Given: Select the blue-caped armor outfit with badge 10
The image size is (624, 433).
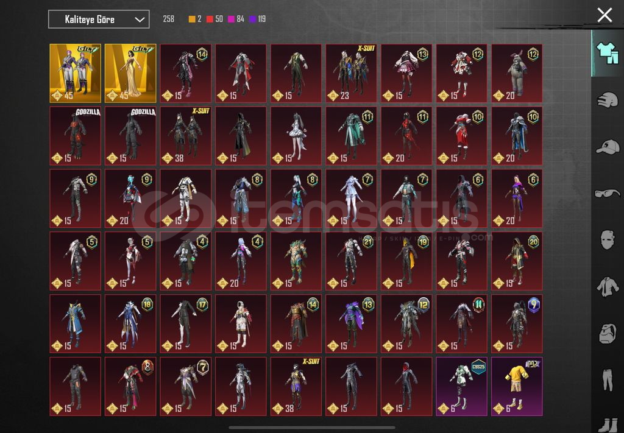Looking at the screenshot, I should click(x=517, y=136).
